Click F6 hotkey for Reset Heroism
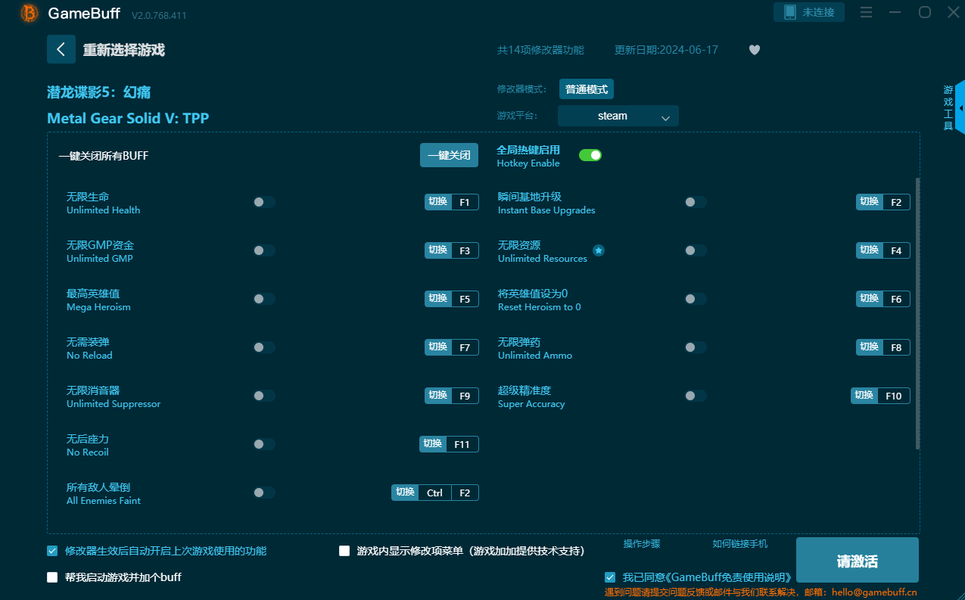Viewport: 965px width, 600px height. tap(883, 299)
